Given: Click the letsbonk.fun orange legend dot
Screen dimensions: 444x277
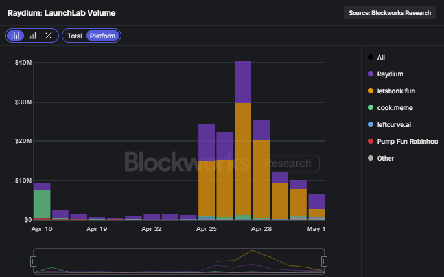Looking at the screenshot, I should (370, 91).
